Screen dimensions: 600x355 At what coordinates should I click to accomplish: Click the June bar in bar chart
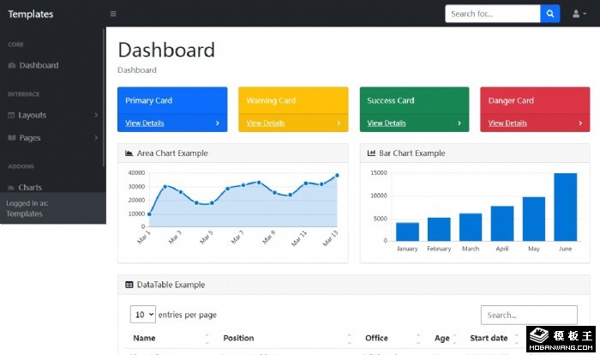click(565, 207)
